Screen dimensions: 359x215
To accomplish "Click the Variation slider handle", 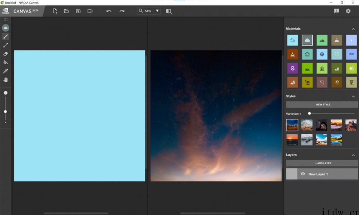I will [x=309, y=113].
